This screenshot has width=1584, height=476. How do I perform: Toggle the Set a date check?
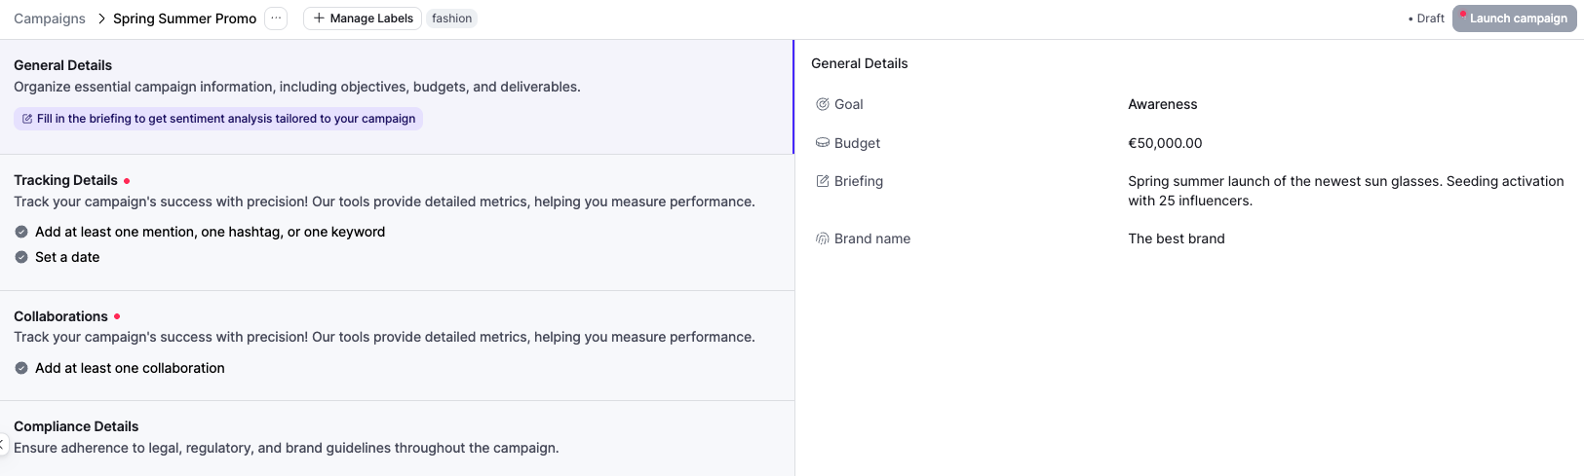[21, 257]
